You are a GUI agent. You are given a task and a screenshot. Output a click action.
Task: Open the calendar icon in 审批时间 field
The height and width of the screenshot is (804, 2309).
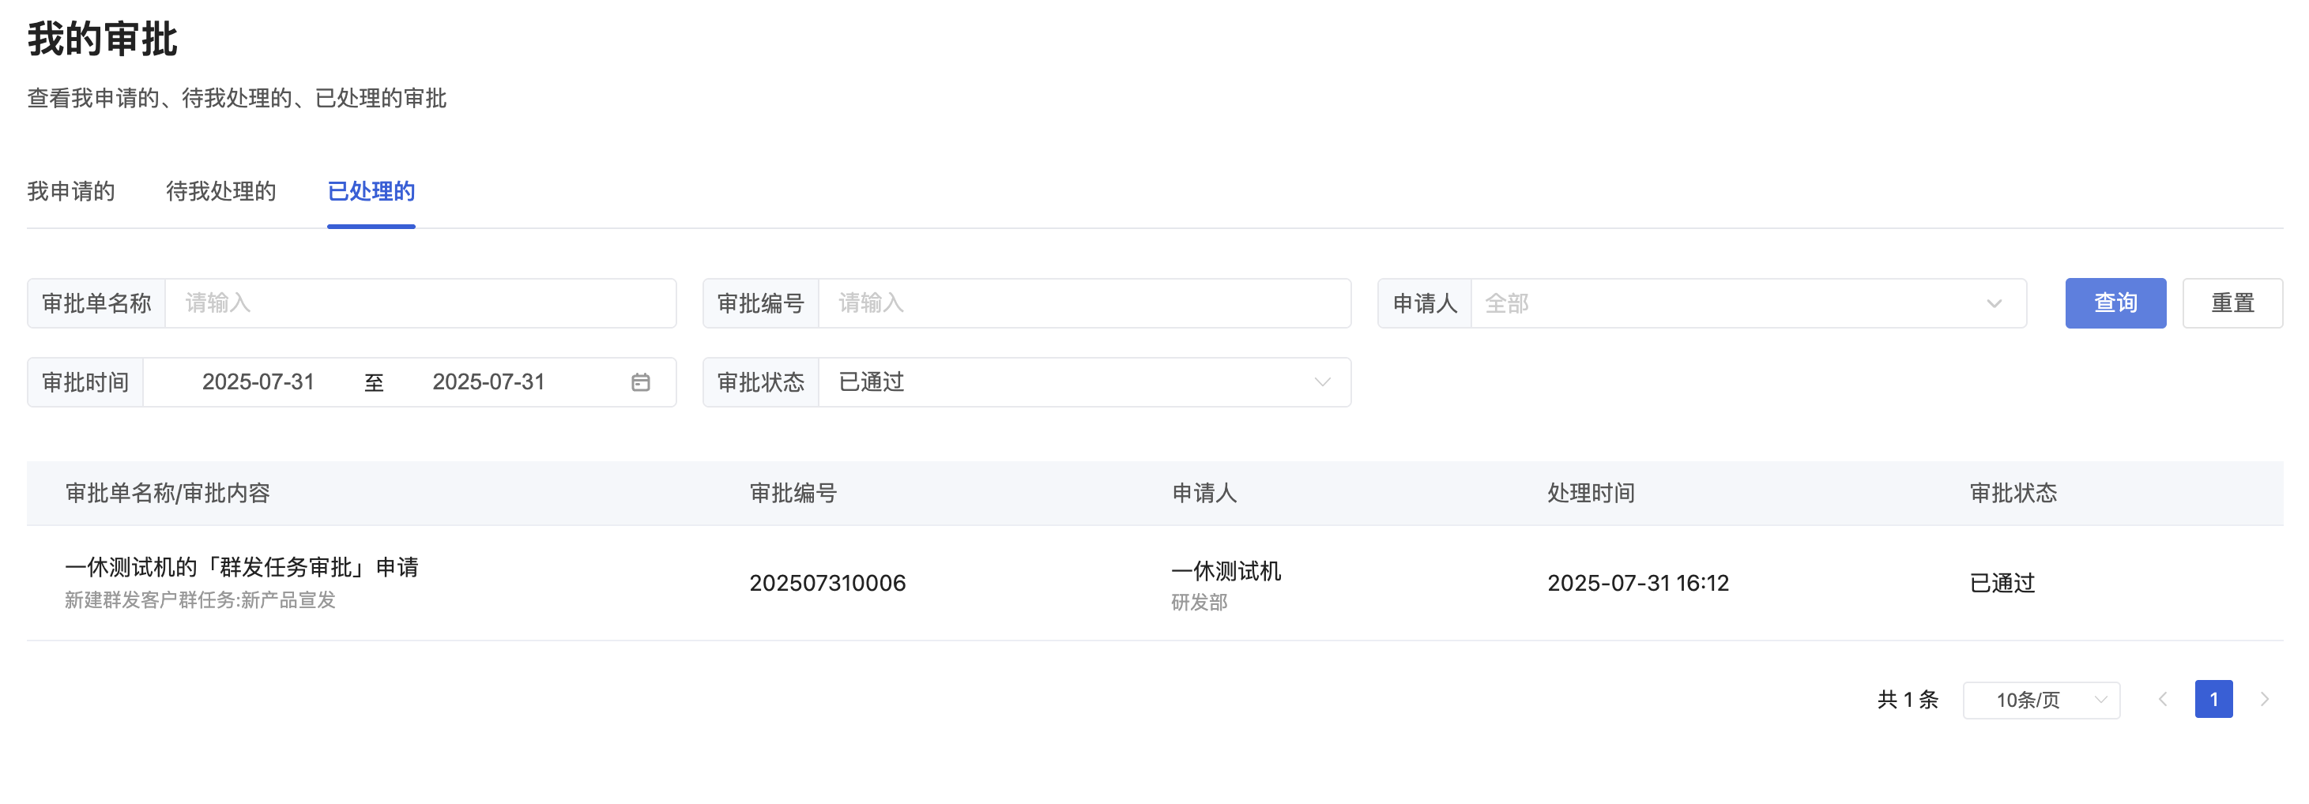click(x=640, y=381)
